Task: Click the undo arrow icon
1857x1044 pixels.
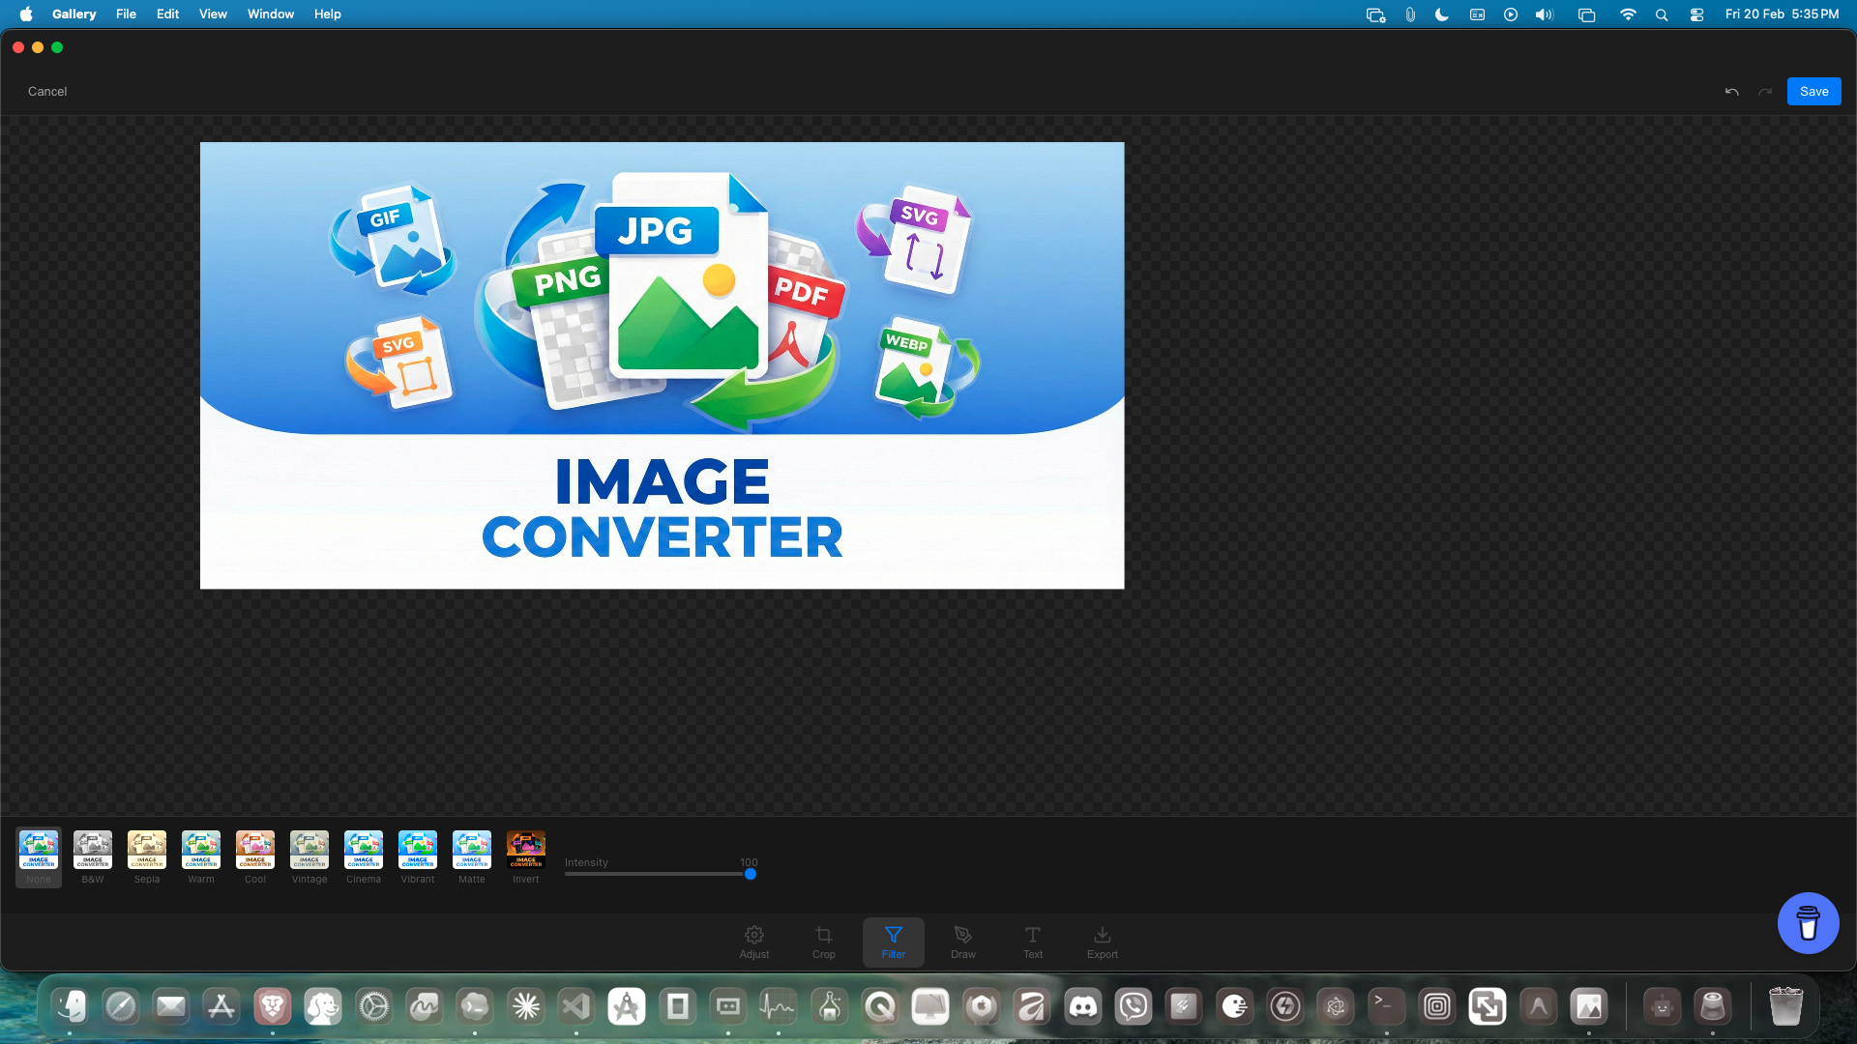Action: tap(1731, 92)
